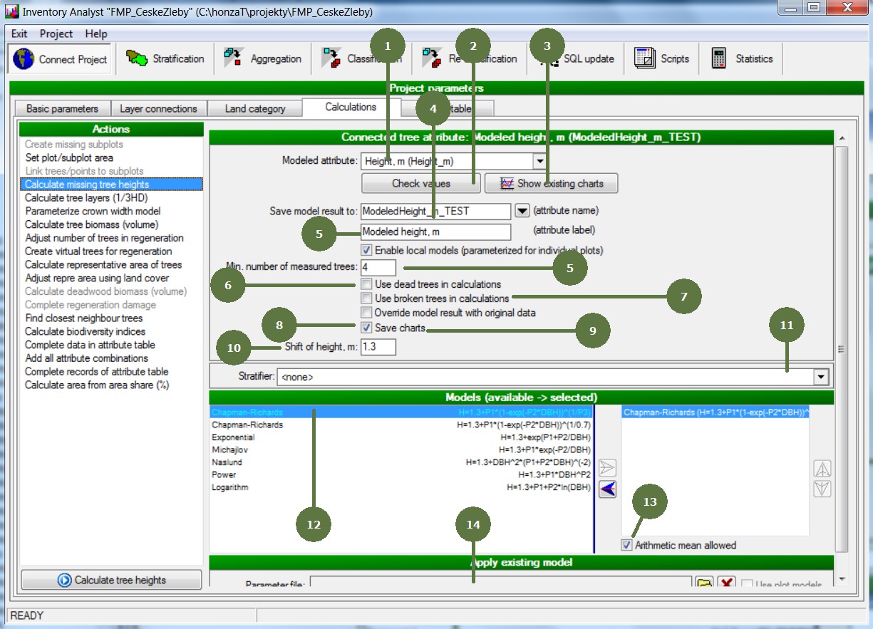Click the blue left arrow to deselect model
Screen dimensions: 873x629
pos(608,489)
